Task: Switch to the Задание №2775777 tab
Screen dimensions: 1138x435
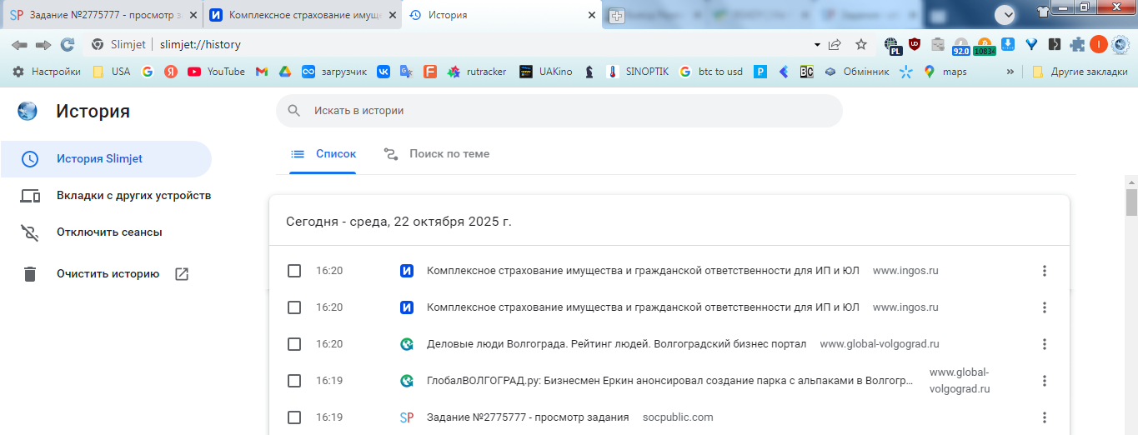Action: point(103,15)
